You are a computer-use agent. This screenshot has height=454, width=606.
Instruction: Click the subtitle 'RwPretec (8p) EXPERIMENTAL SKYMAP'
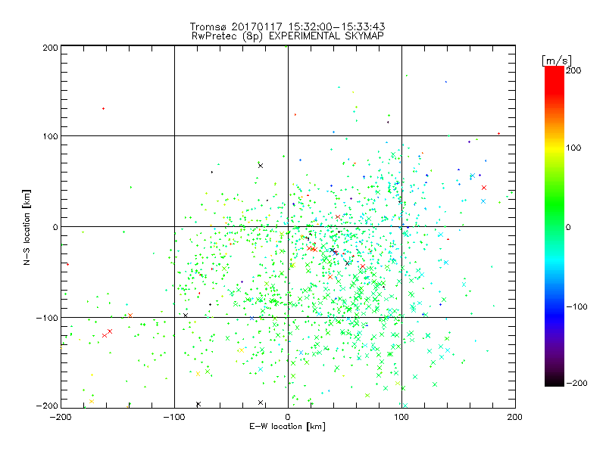[288, 36]
